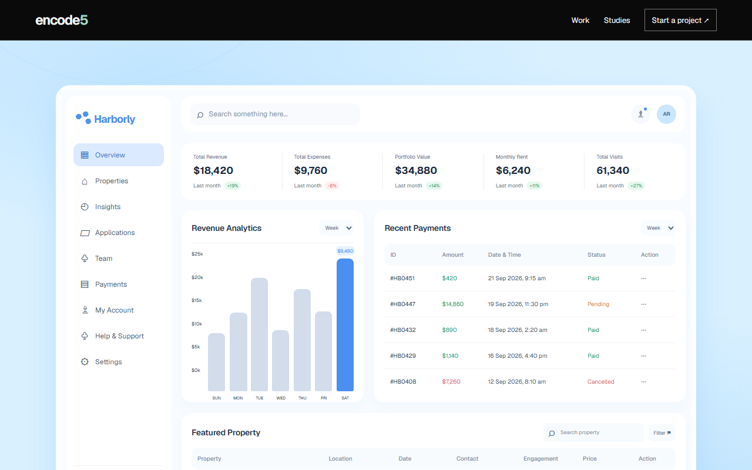The image size is (752, 470).
Task: Click the Team icon in sidebar
Action: coord(85,258)
